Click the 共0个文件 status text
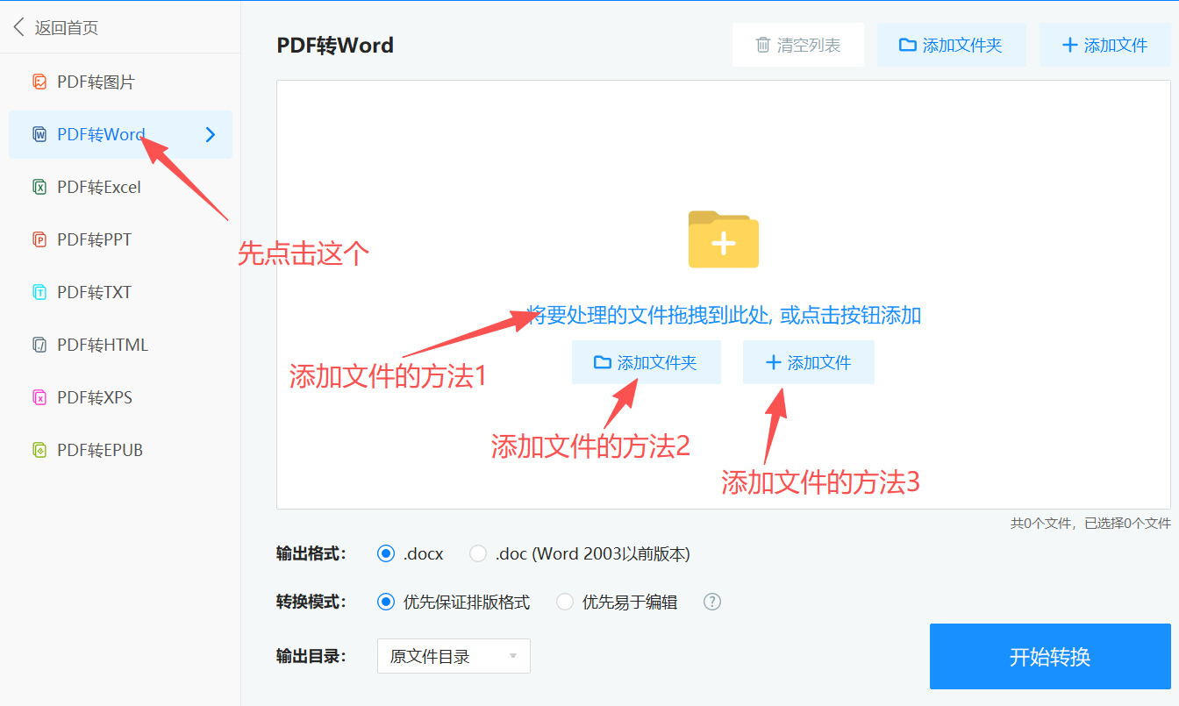This screenshot has width=1179, height=706. click(x=1042, y=524)
